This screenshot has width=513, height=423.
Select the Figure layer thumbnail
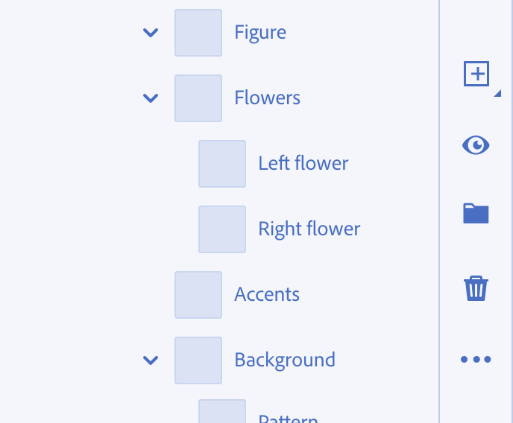coord(198,33)
